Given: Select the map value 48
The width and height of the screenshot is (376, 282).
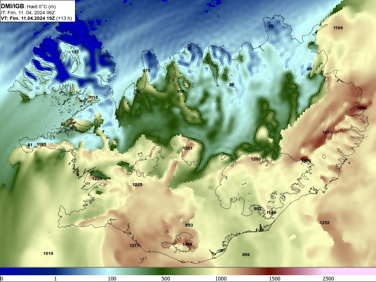Looking at the screenshot, I should [x=309, y=69].
